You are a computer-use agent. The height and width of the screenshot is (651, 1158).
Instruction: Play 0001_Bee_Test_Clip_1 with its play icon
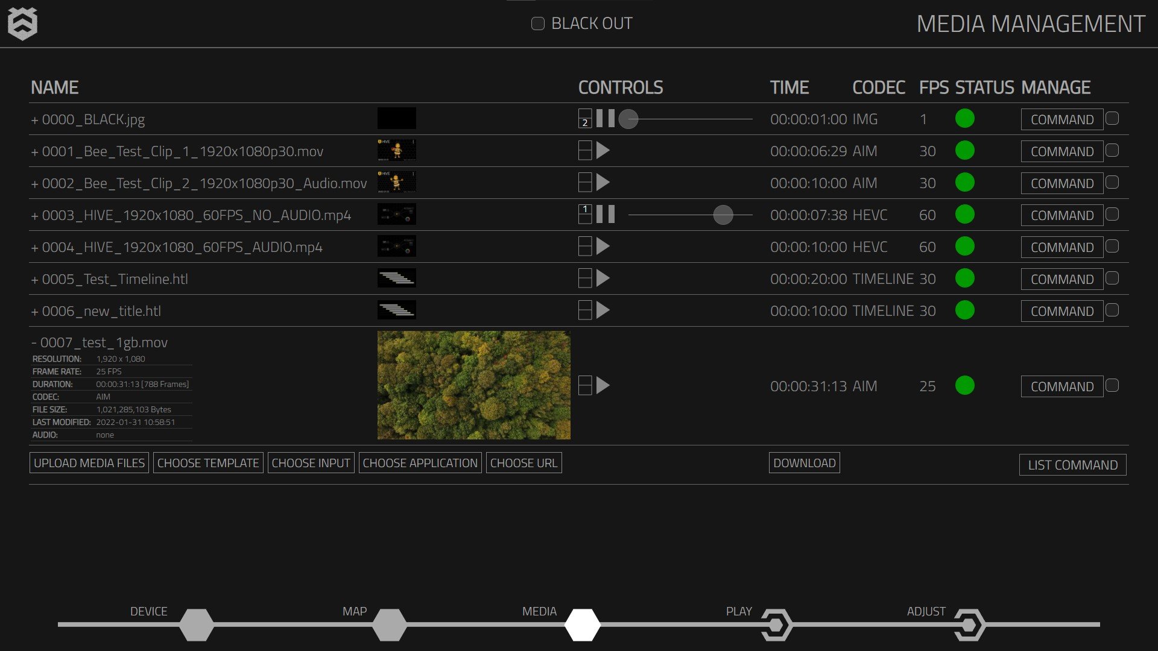603,151
